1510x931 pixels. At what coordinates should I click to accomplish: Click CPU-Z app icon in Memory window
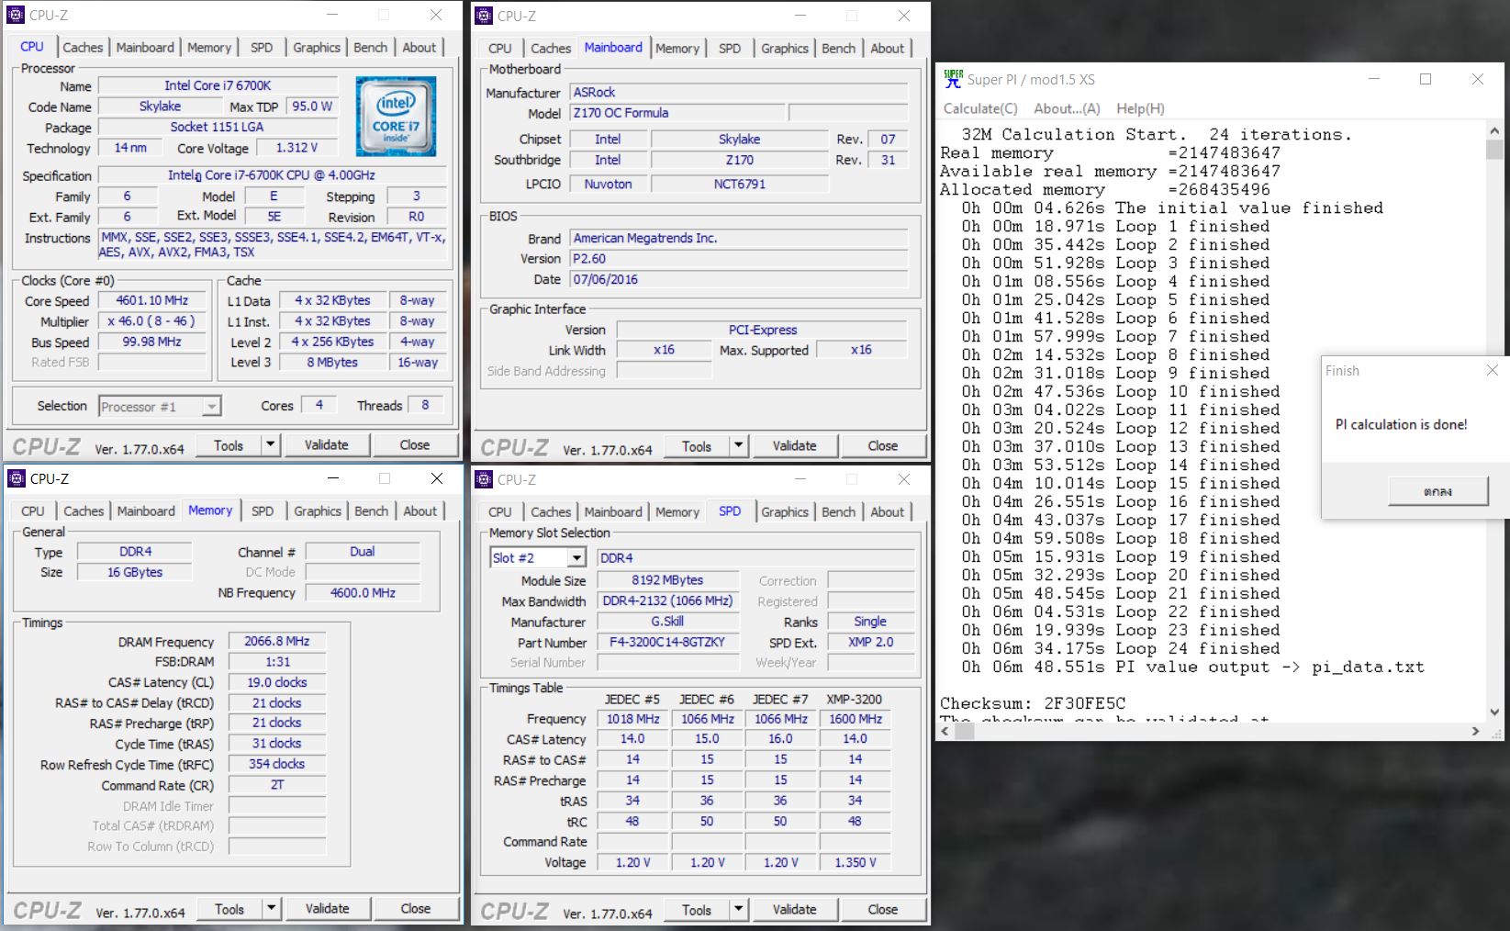tap(16, 478)
